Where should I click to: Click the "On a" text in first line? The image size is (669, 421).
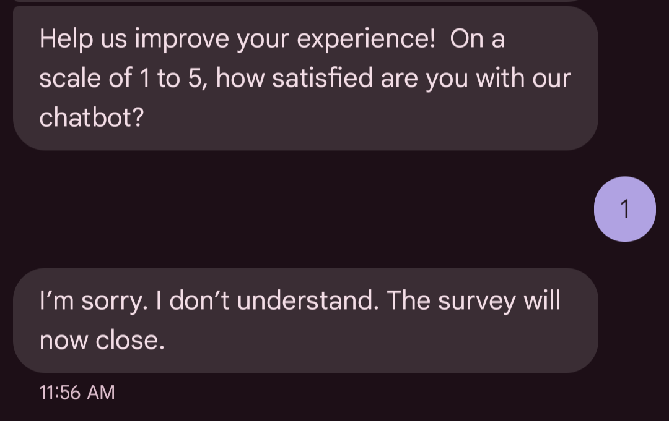click(477, 40)
